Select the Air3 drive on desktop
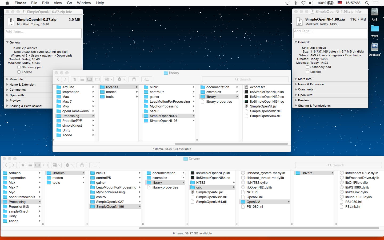Screen dimensions: 384x240 (x=375, y=14)
